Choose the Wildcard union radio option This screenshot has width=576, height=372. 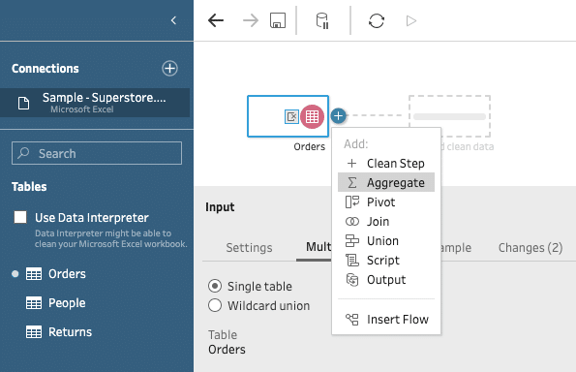(x=215, y=305)
